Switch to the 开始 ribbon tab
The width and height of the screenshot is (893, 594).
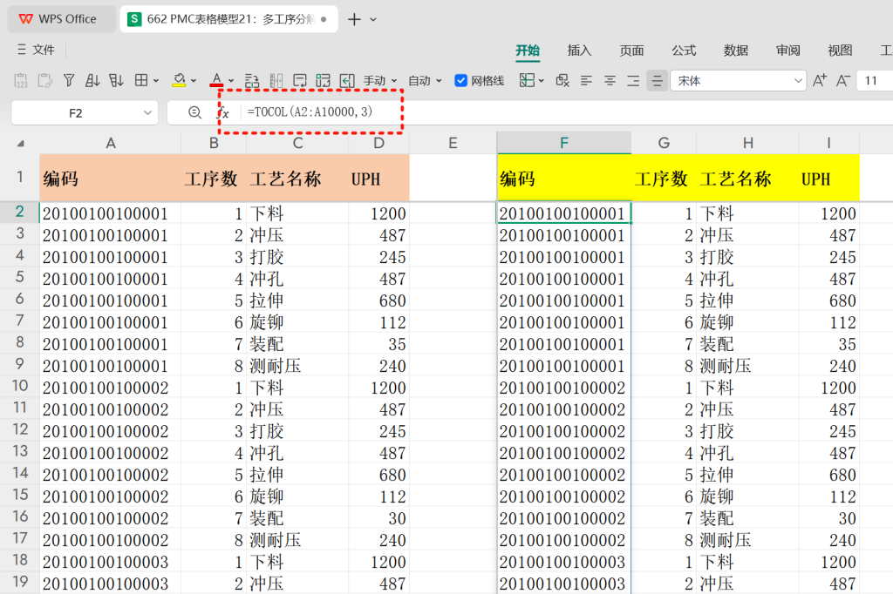(528, 50)
